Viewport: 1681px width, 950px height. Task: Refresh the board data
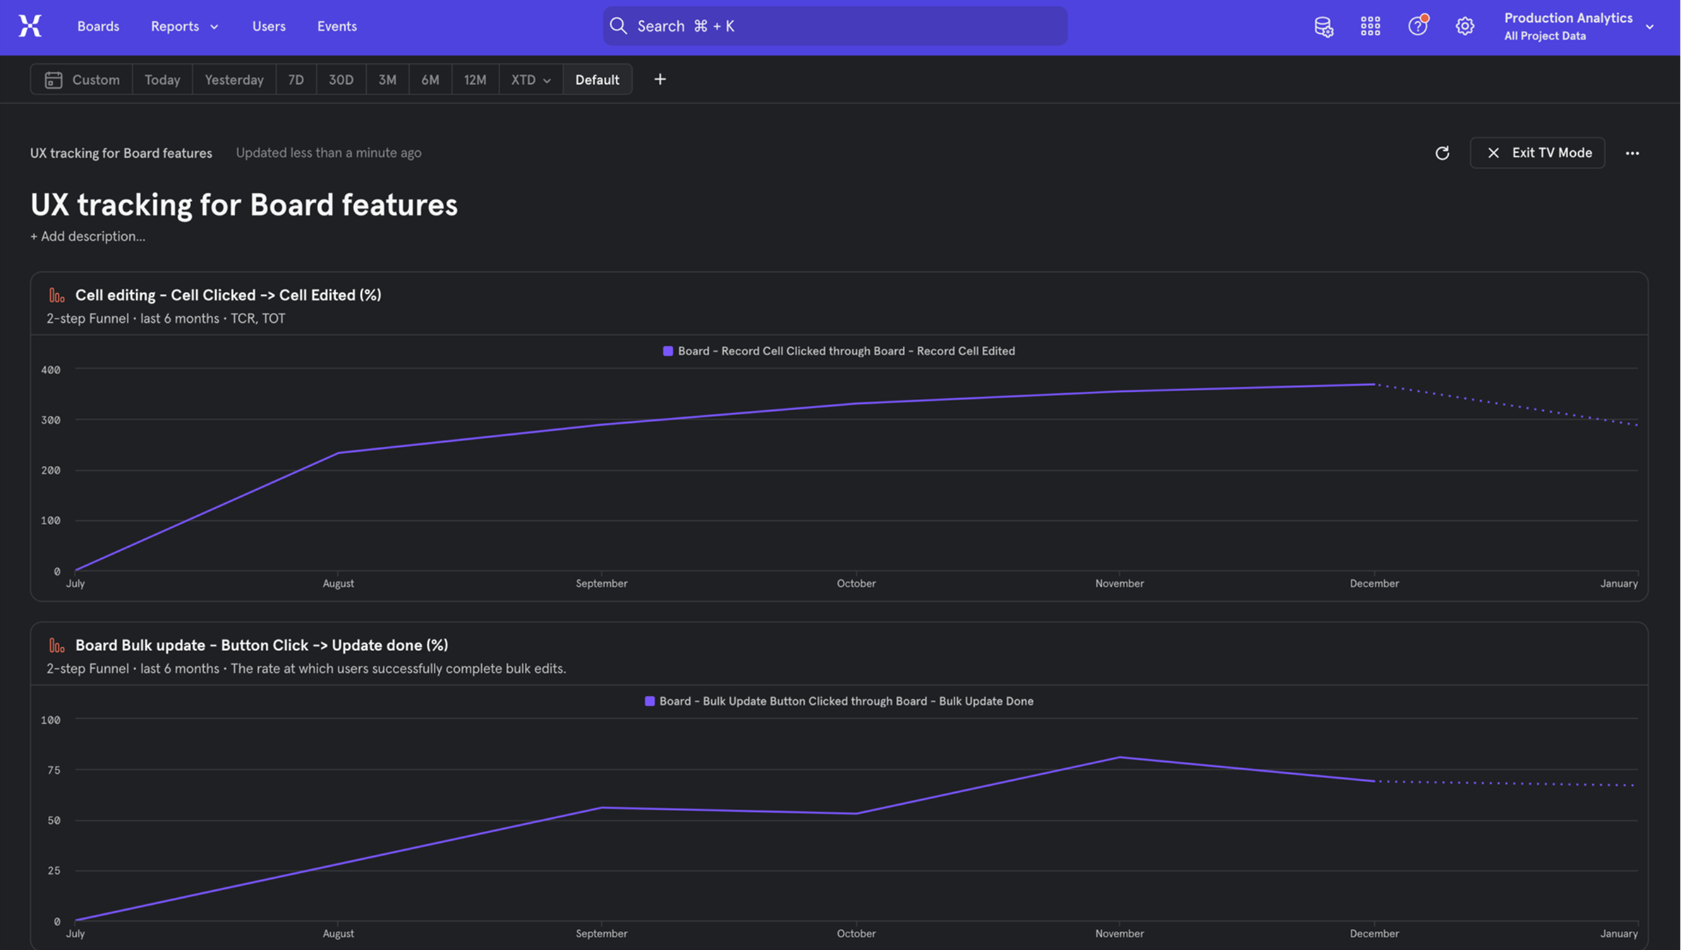coord(1442,153)
